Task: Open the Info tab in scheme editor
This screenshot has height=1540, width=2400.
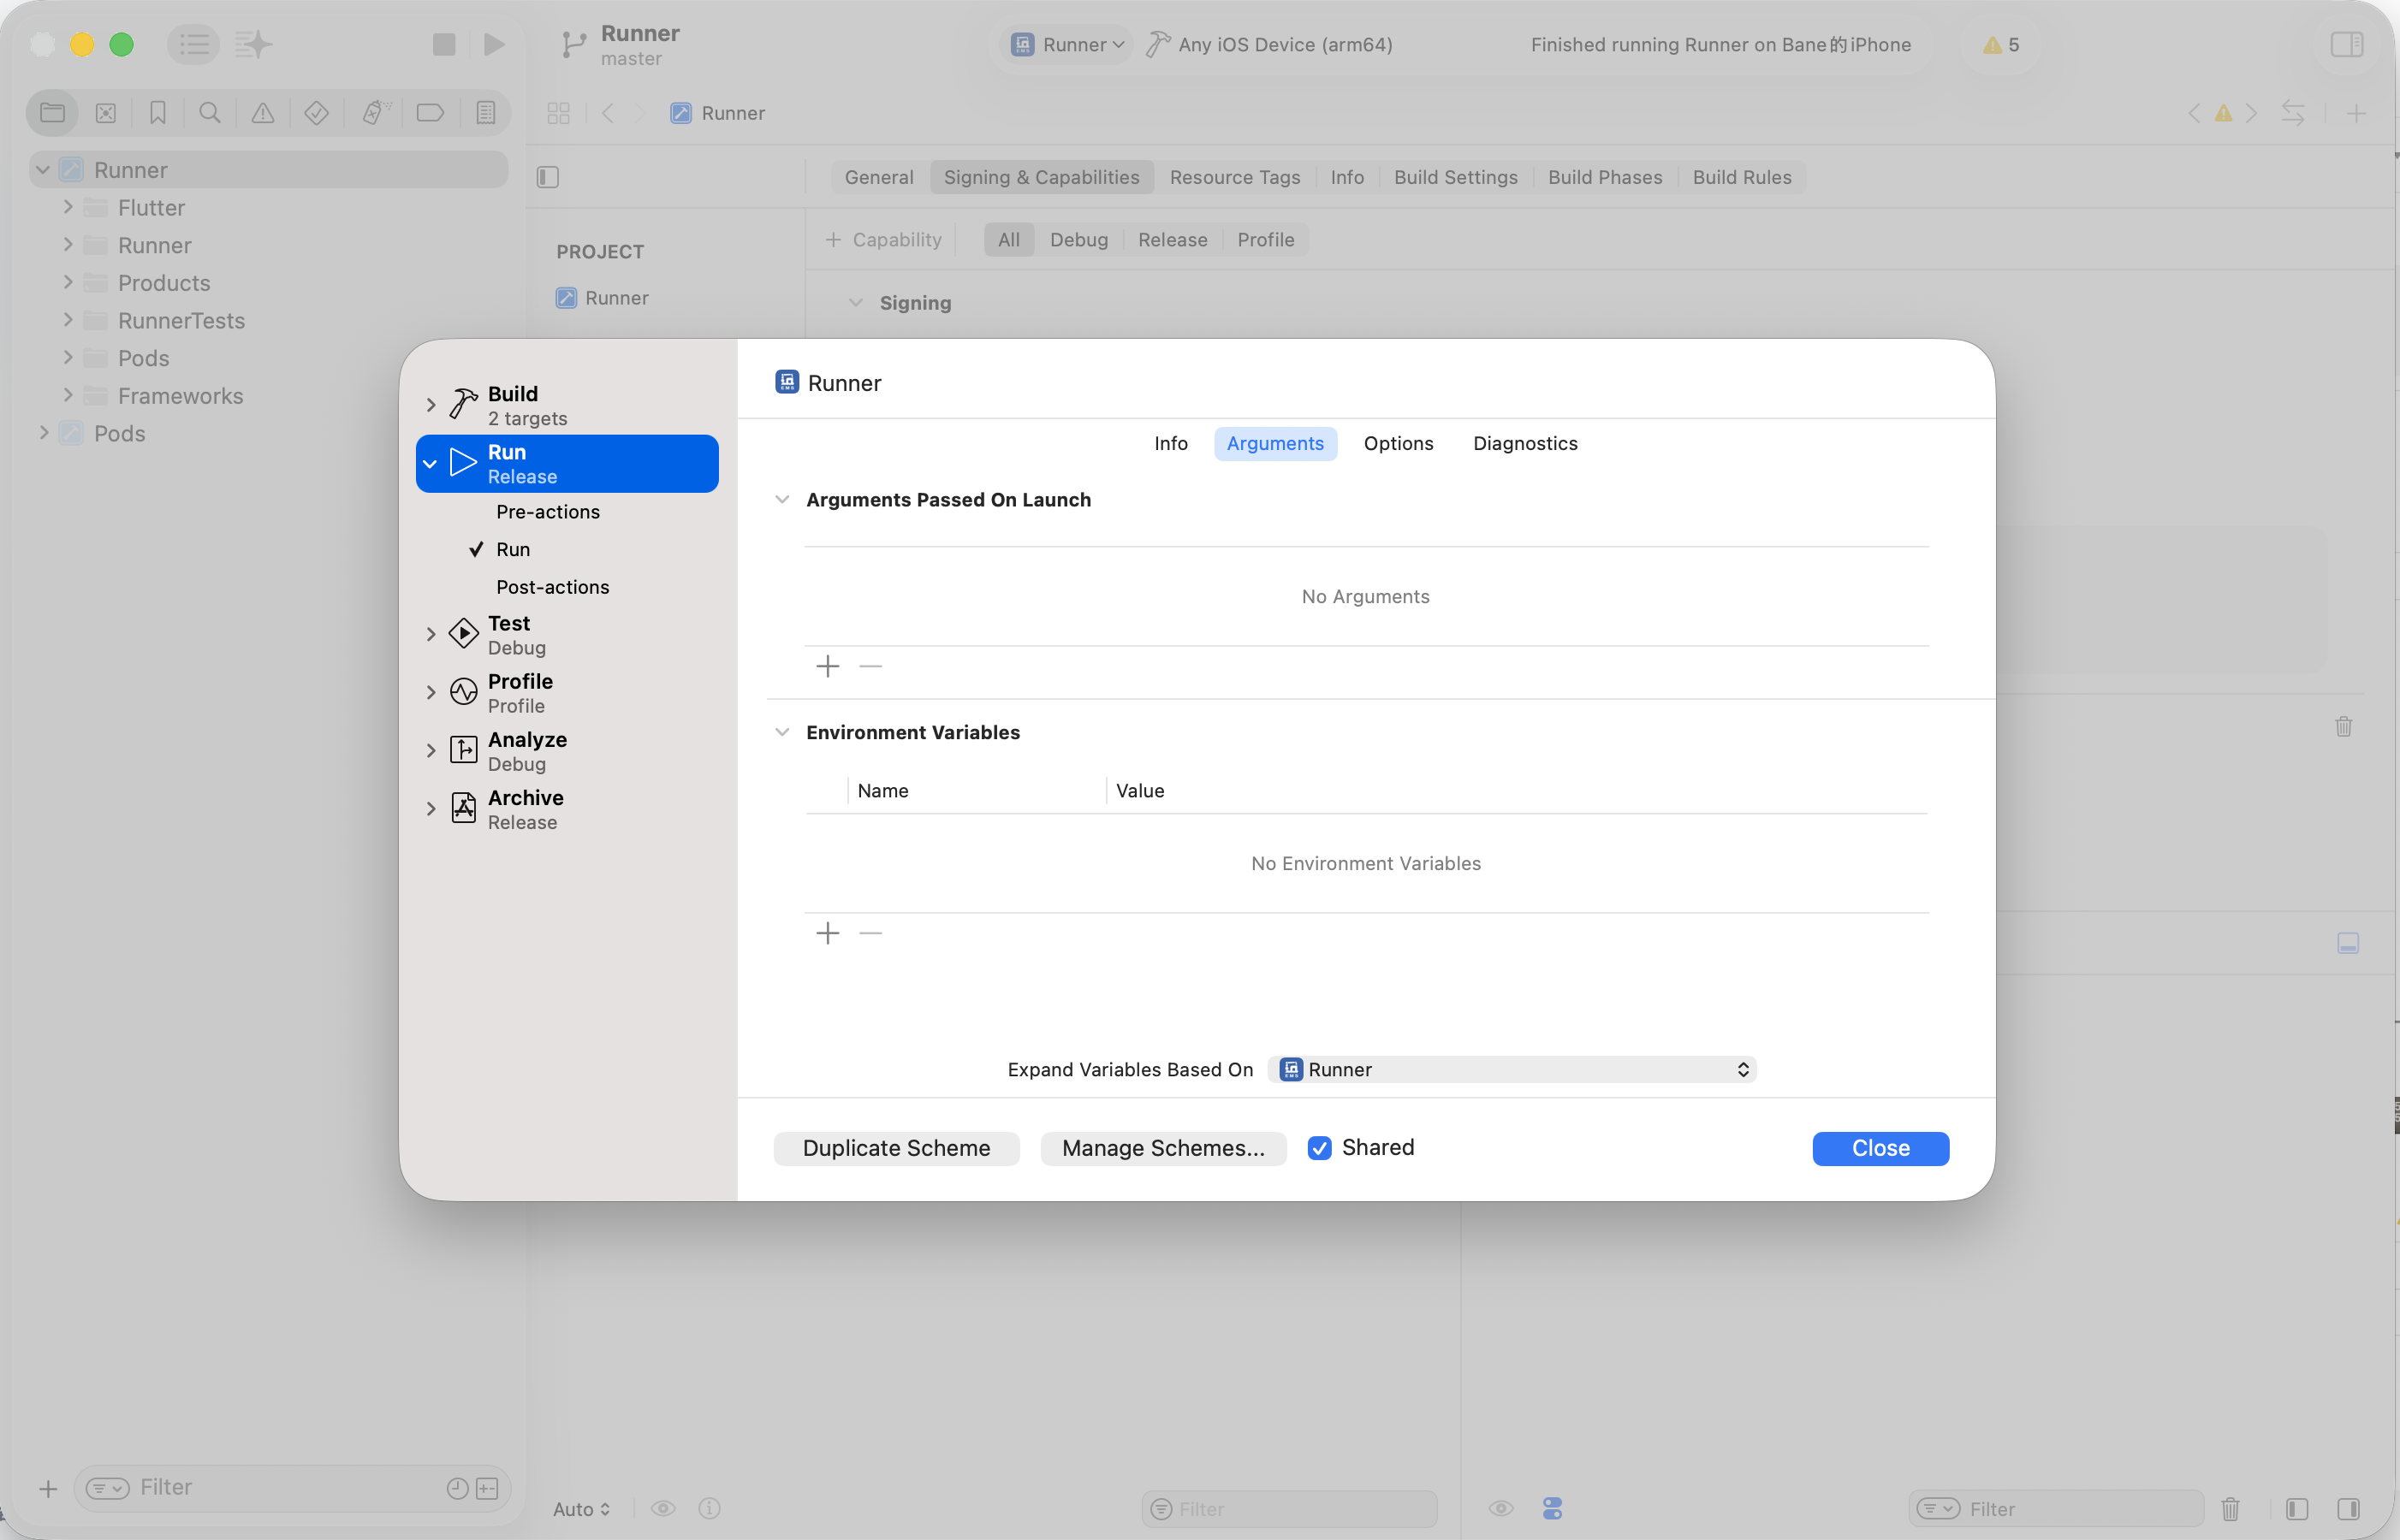Action: pyautogui.click(x=1171, y=444)
